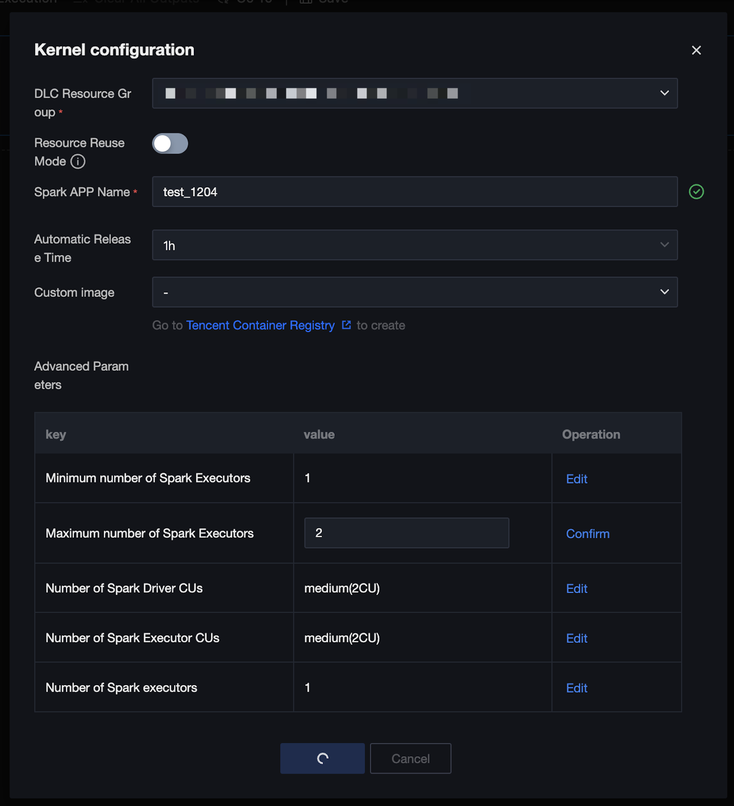Confirm the Maximum number of Spark Executors
This screenshot has width=734, height=806.
(587, 534)
